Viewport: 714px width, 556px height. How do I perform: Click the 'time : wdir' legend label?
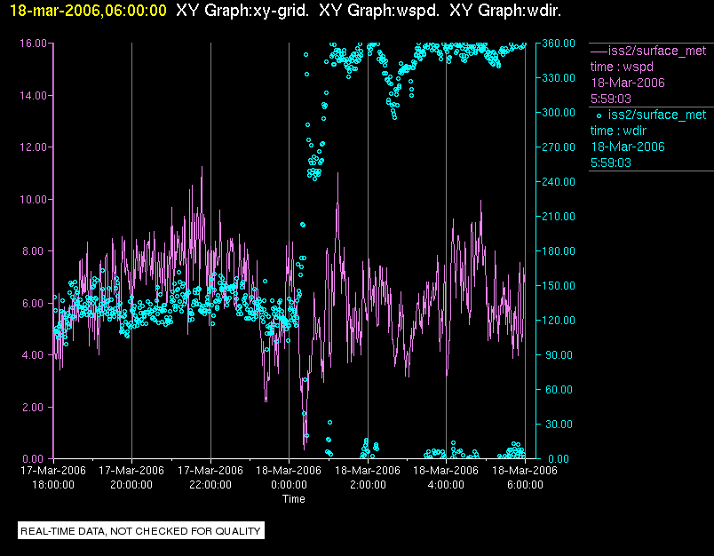tap(618, 131)
